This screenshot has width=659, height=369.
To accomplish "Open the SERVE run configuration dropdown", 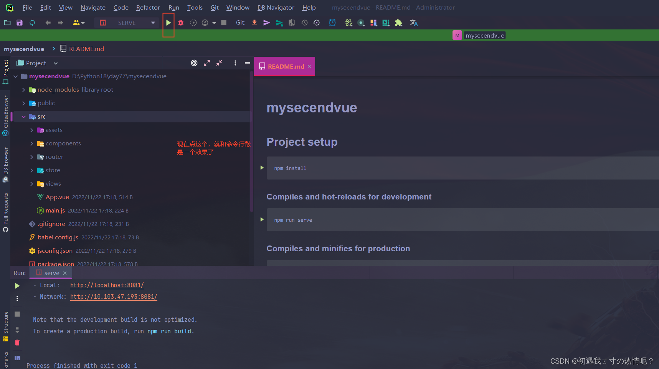I will [126, 23].
